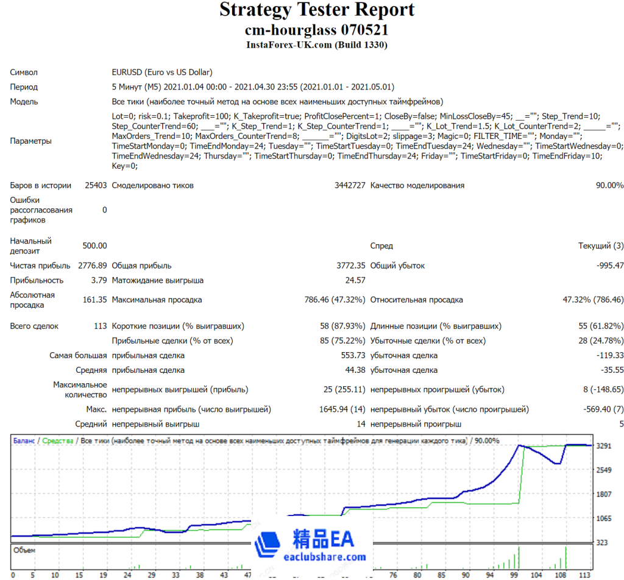Click the 3291 balance axis label
The width and height of the screenshot is (624, 580).
pyautogui.click(x=604, y=446)
